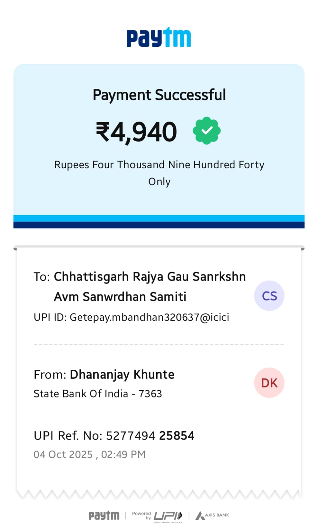318x530 pixels.
Task: Tap the second line Avm Sanwrdhan Samiti
Action: 120,297
